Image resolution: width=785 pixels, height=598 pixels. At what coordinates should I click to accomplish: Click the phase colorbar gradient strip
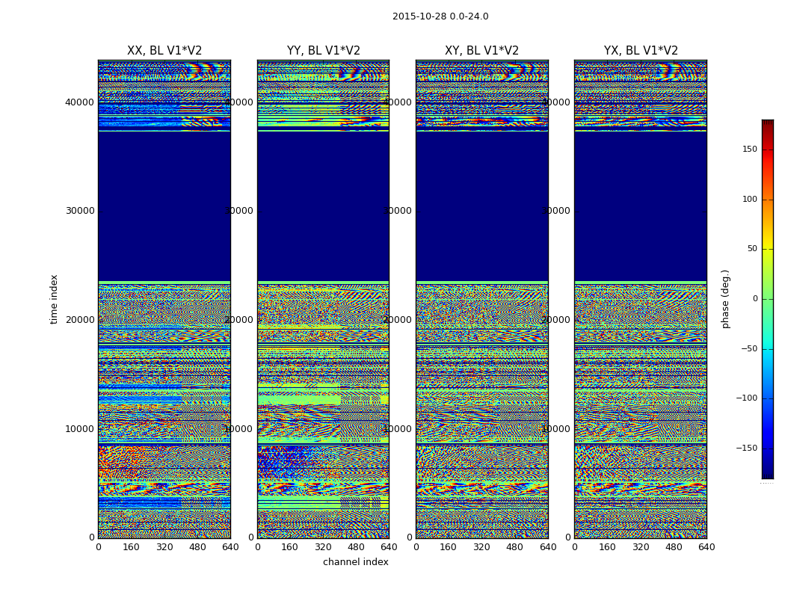tap(768, 299)
